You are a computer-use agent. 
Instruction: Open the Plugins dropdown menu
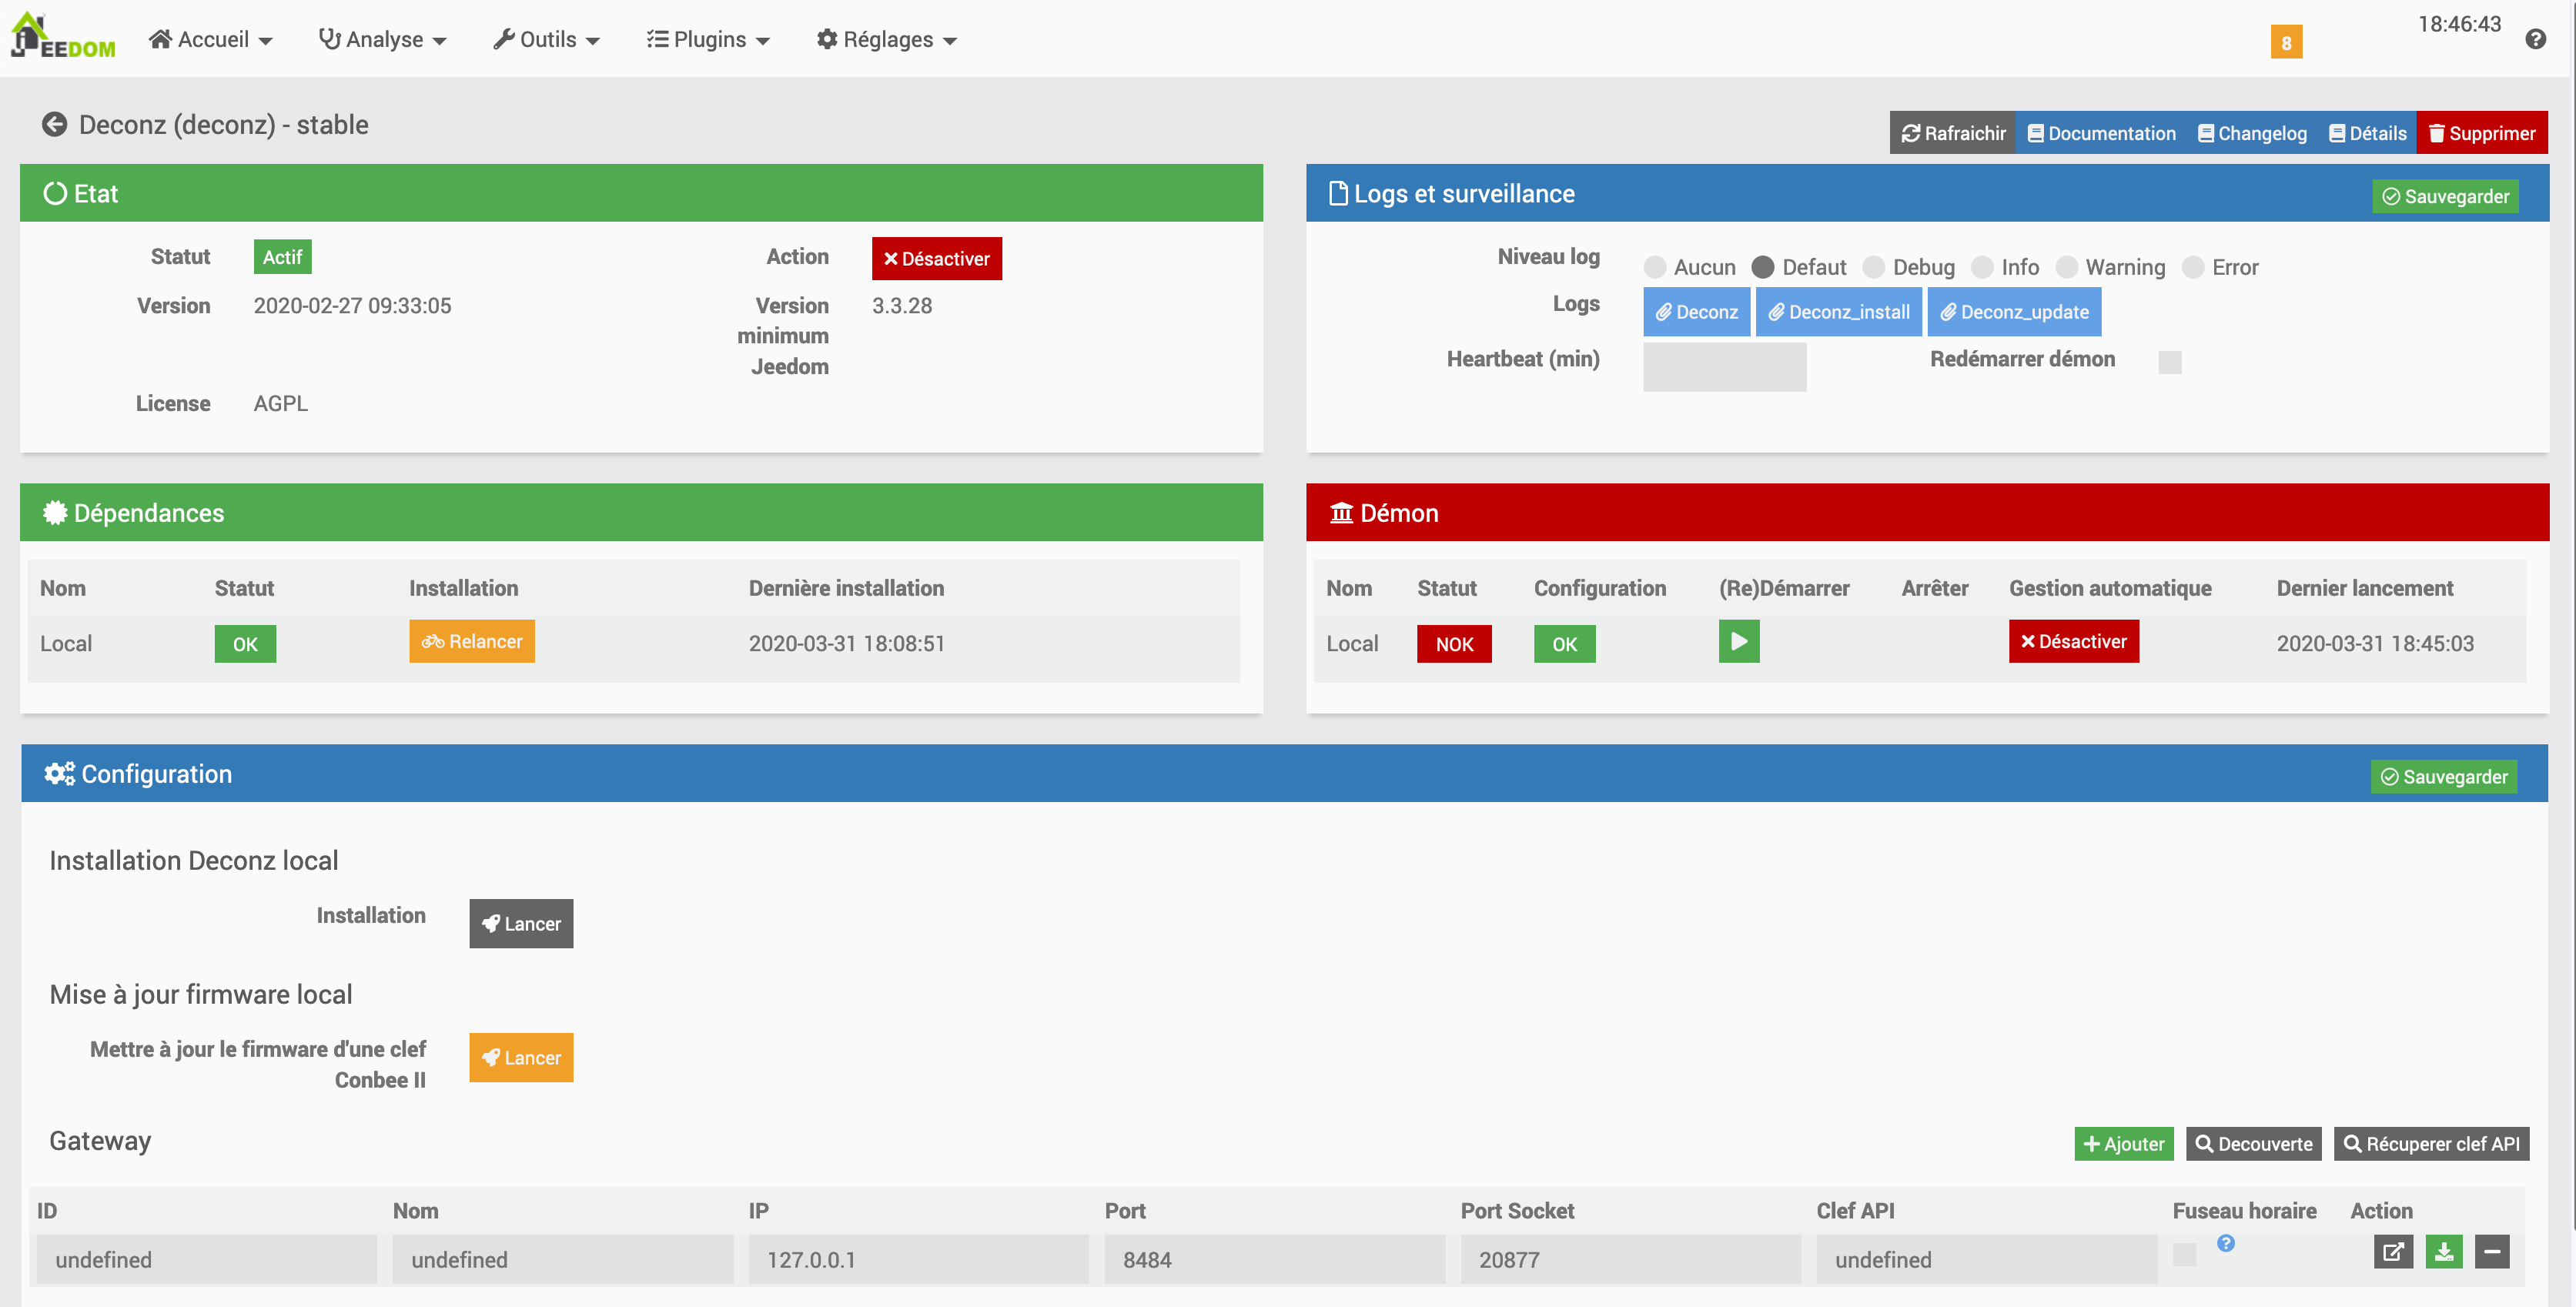(x=708, y=40)
